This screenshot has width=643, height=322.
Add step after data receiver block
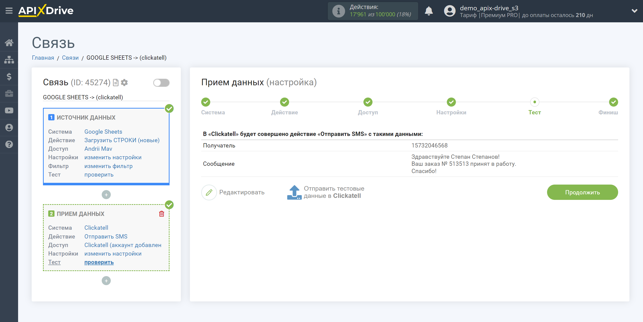(106, 281)
